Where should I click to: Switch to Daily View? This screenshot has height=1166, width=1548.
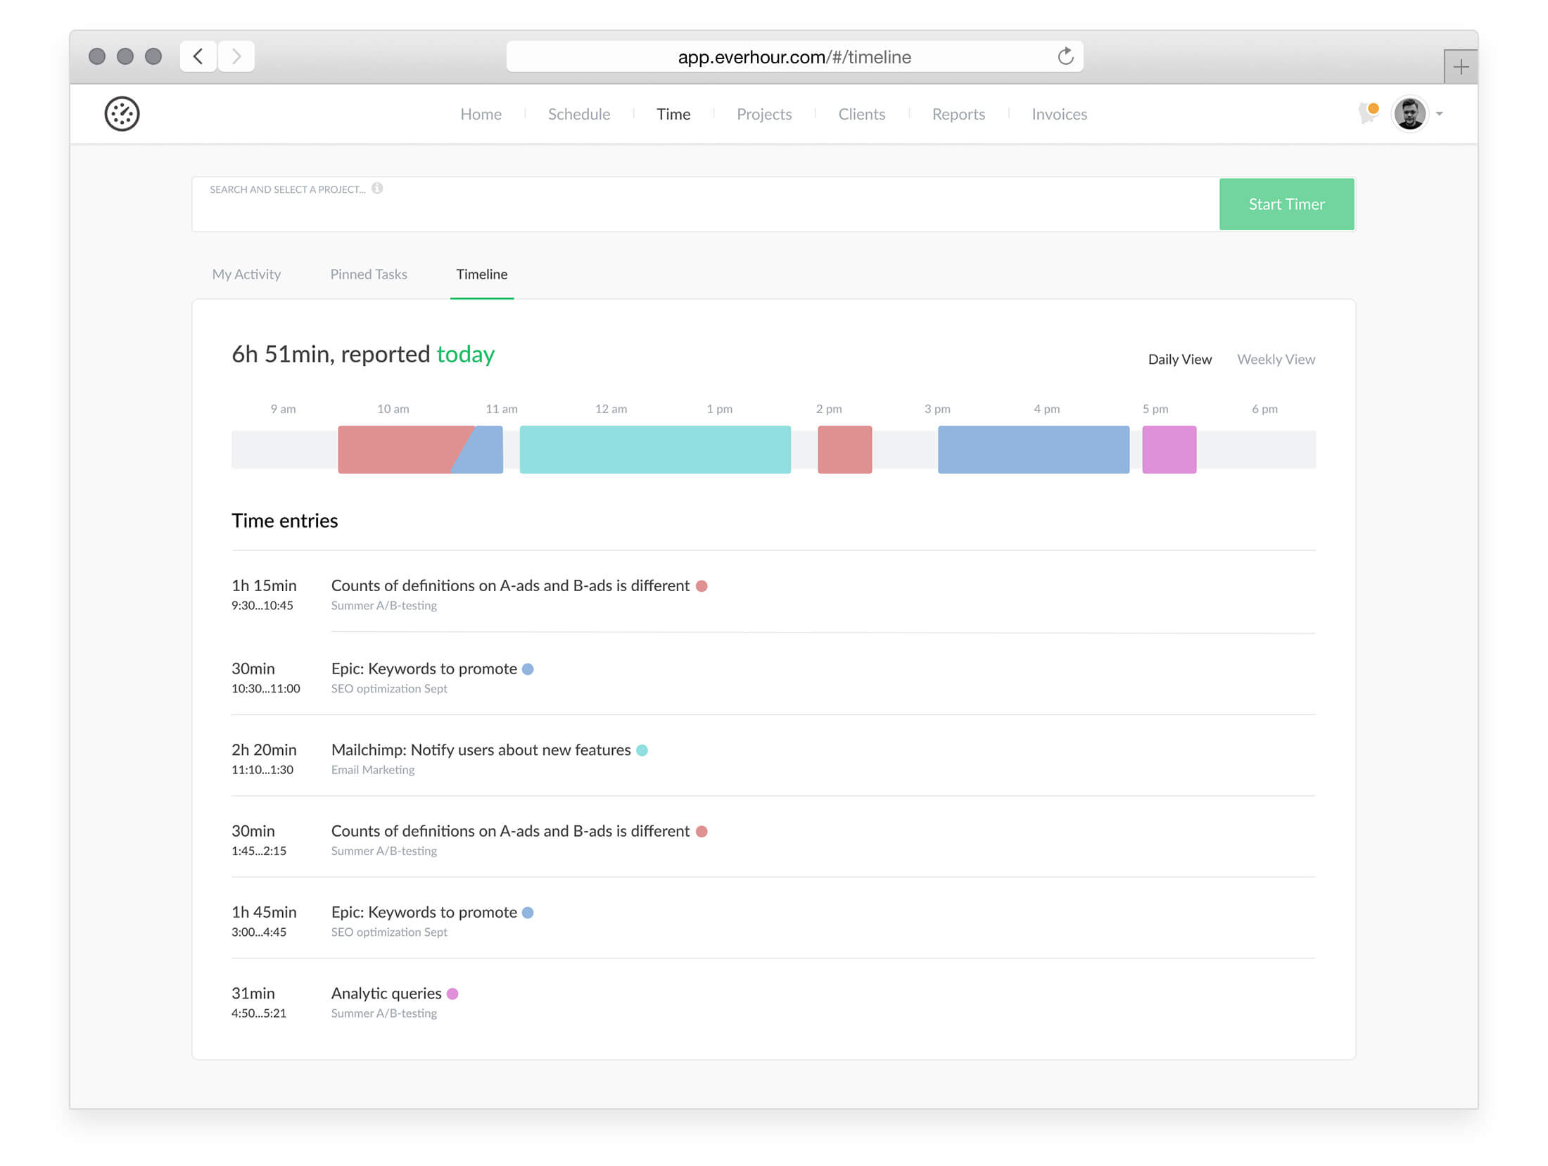click(x=1179, y=360)
